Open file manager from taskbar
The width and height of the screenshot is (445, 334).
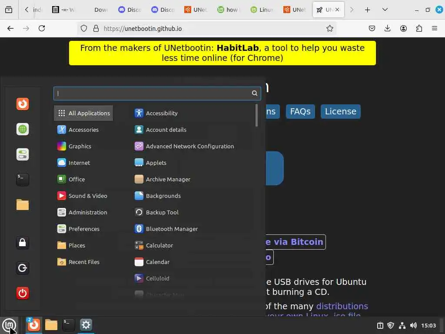point(51,325)
